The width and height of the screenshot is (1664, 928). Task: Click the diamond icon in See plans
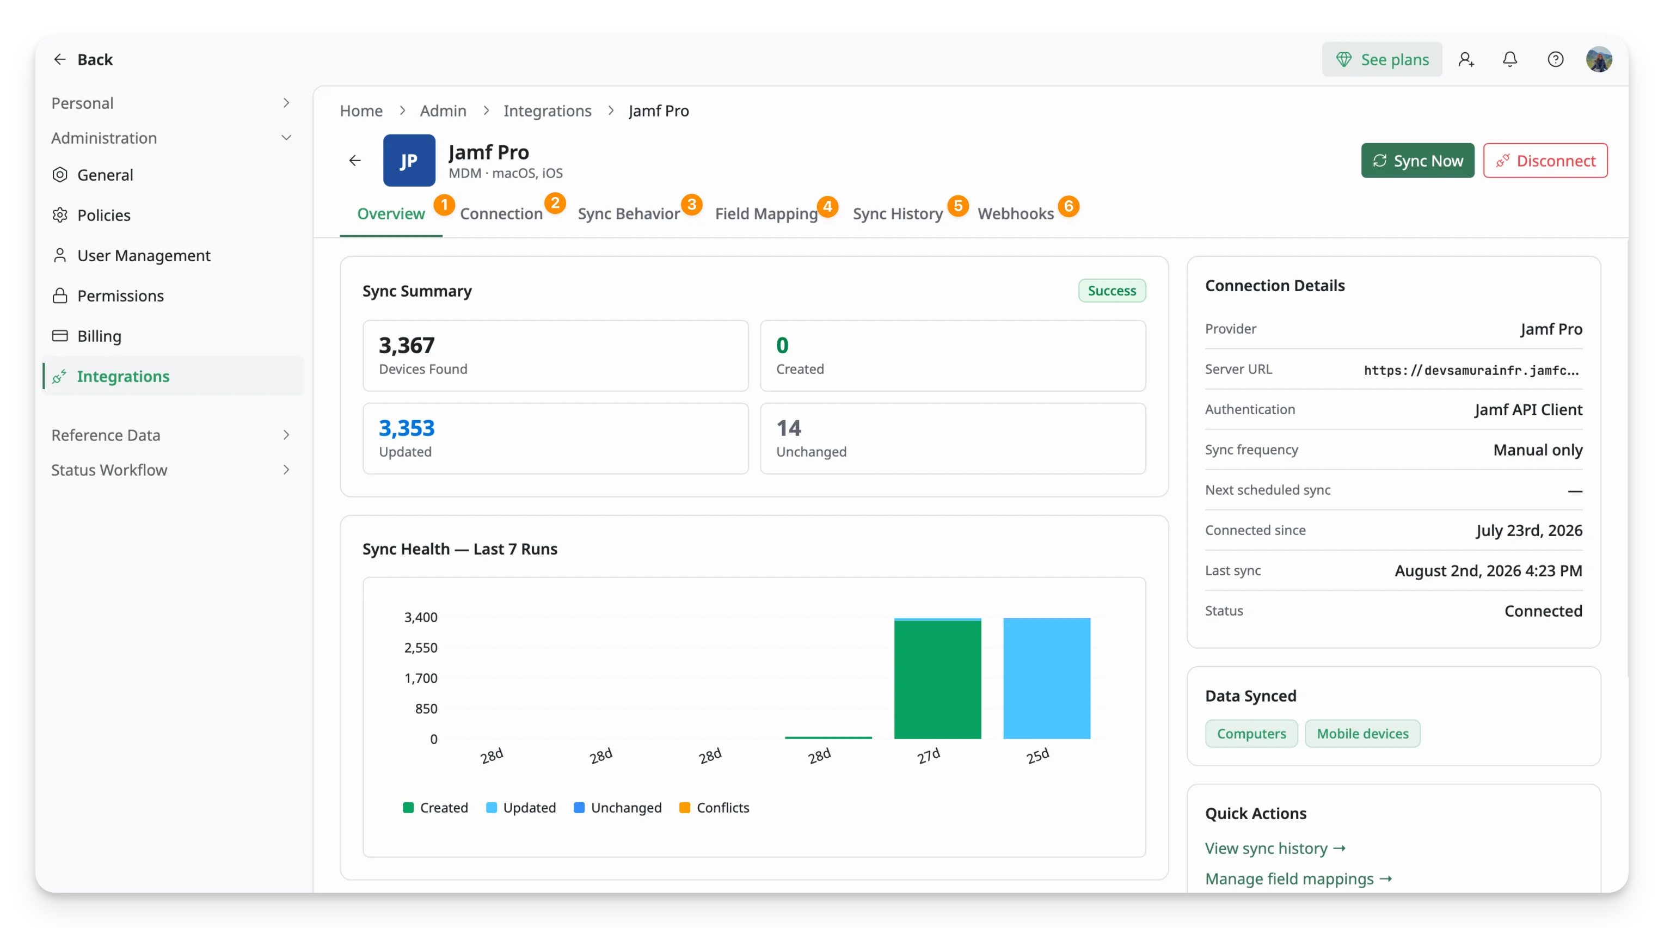point(1343,59)
